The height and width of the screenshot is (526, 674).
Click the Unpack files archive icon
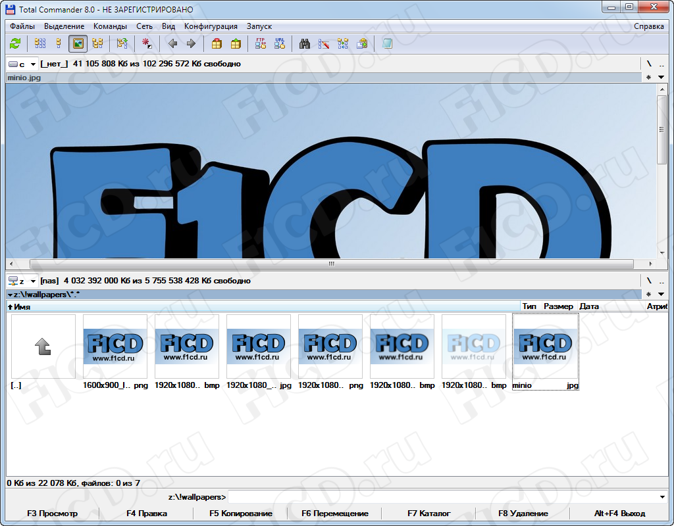click(x=236, y=43)
